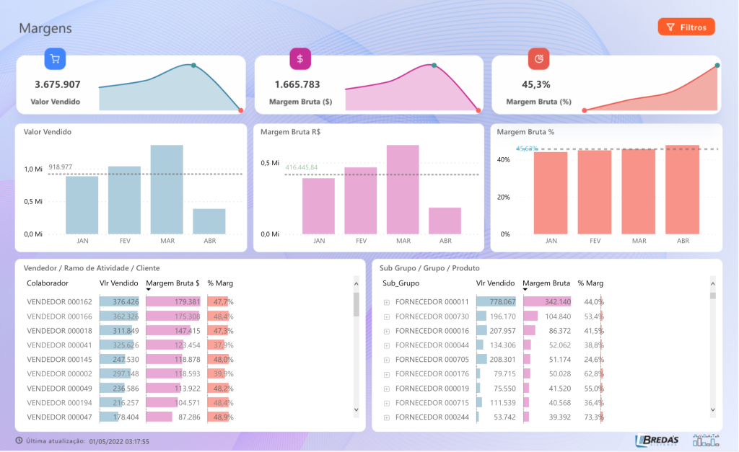The width and height of the screenshot is (739, 452).
Task: Sort vendor table by Vlr Vendido
Action: click(x=119, y=283)
